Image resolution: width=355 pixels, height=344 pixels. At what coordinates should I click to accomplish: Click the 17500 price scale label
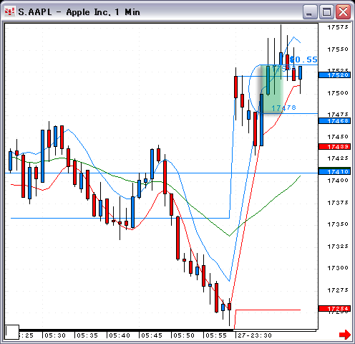pos(338,92)
